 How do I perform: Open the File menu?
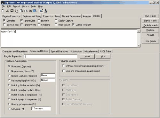tap(3, 6)
